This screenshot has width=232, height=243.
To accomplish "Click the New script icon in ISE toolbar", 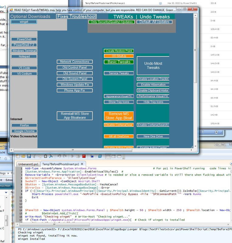I will [x=18, y=156].
